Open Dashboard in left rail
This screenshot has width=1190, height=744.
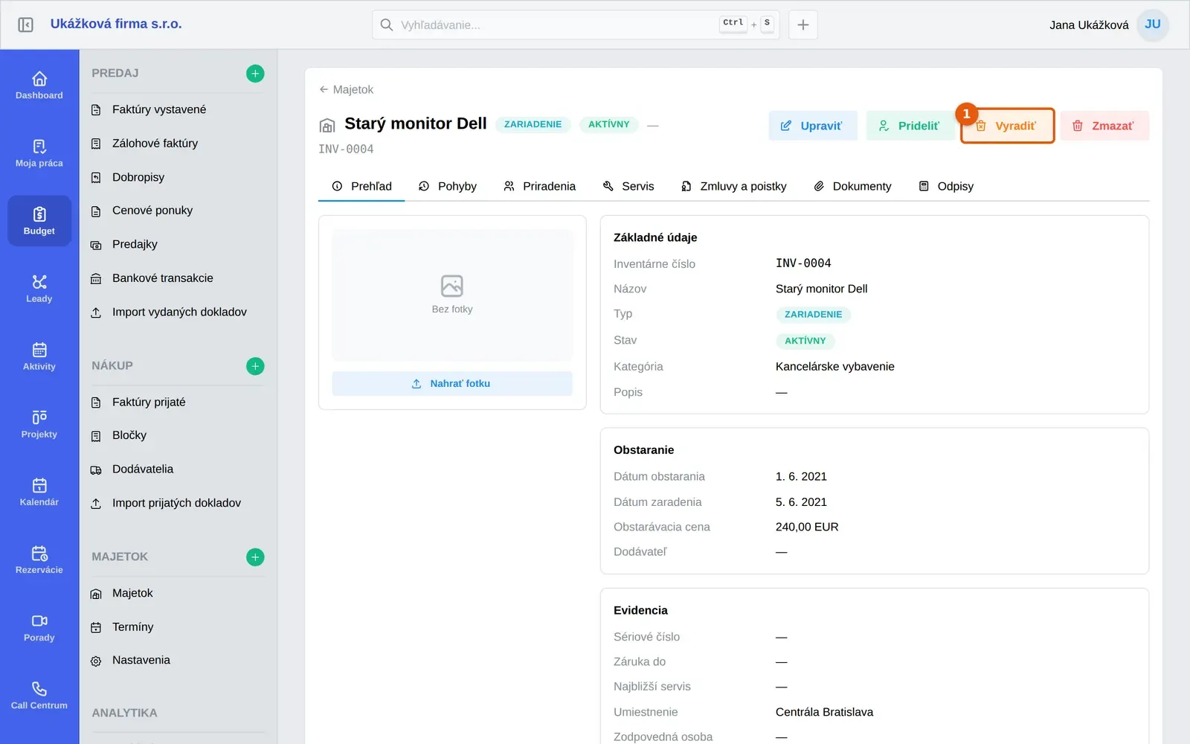pos(39,86)
